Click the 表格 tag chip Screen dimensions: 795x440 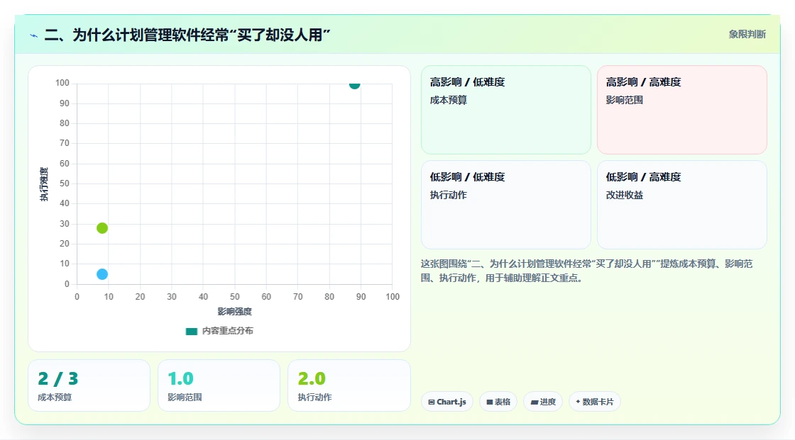pyautogui.click(x=498, y=402)
